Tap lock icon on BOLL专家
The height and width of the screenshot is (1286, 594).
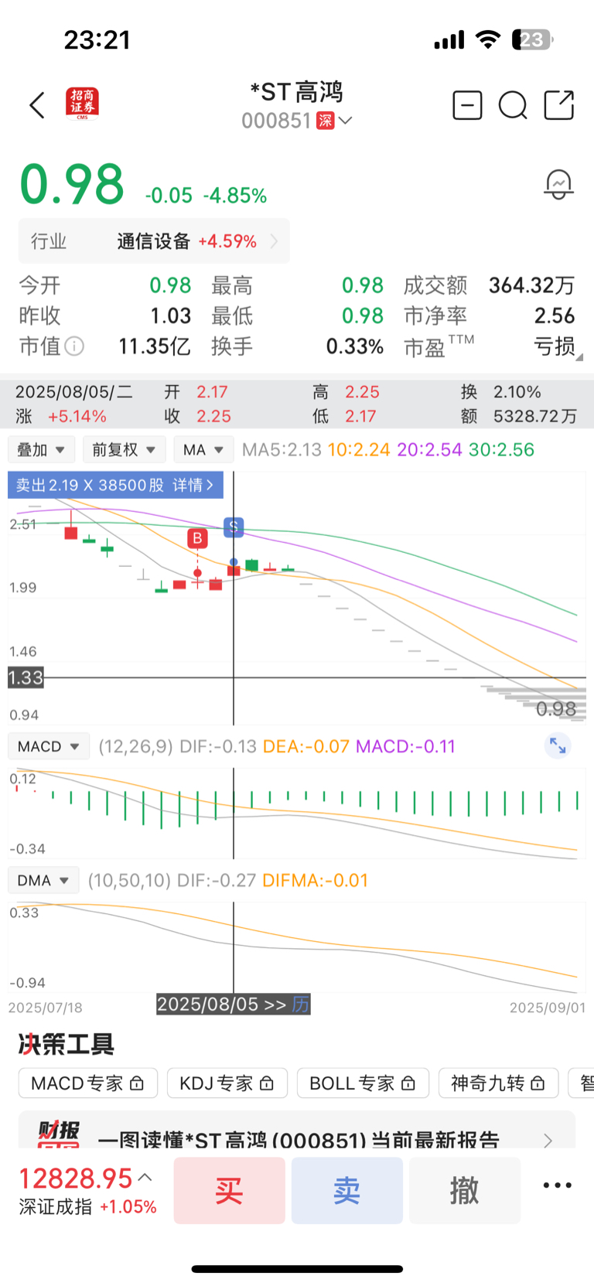tap(408, 1083)
